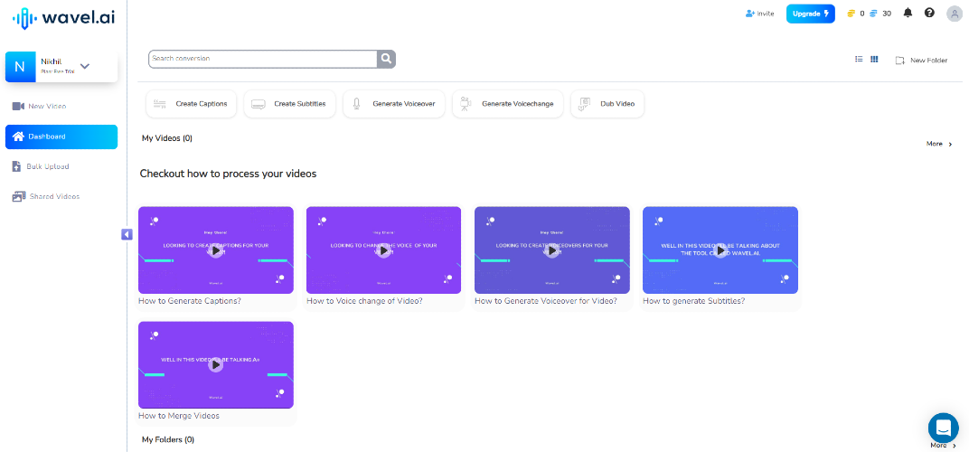This screenshot has height=452, width=969.
Task: Open Bulk Upload in the sidebar
Action: [x=41, y=166]
